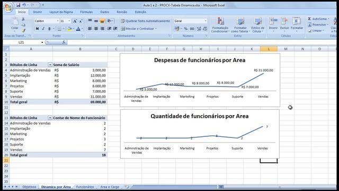This screenshot has width=339, height=191.
Task: Open the font name Calibri dropdown
Action: (x=58, y=21)
